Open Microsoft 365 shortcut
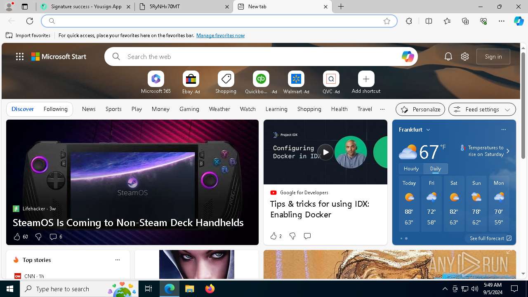 [156, 82]
